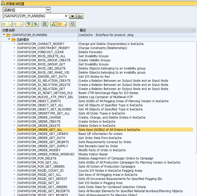Image resolution: width=197 pixels, height=196 pixels.
Task: Open the Favorites star dropdown arrow
Action: point(65,24)
